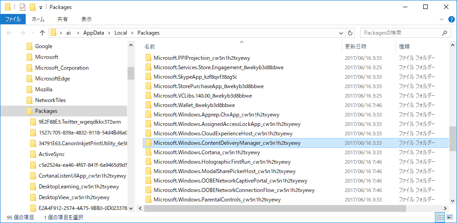
Task: Refresh the Packages folder view
Action: [x=350, y=33]
